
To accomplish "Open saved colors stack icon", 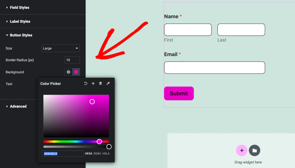I will [x=100, y=83].
